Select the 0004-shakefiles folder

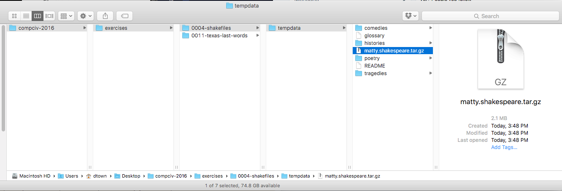[220, 28]
